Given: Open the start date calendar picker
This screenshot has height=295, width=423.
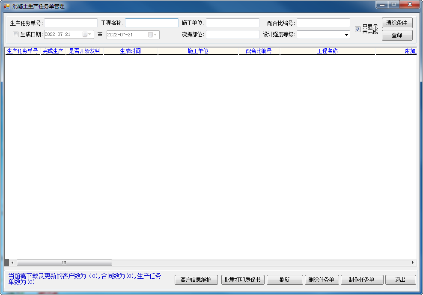Looking at the screenshot, I should tap(87, 35).
